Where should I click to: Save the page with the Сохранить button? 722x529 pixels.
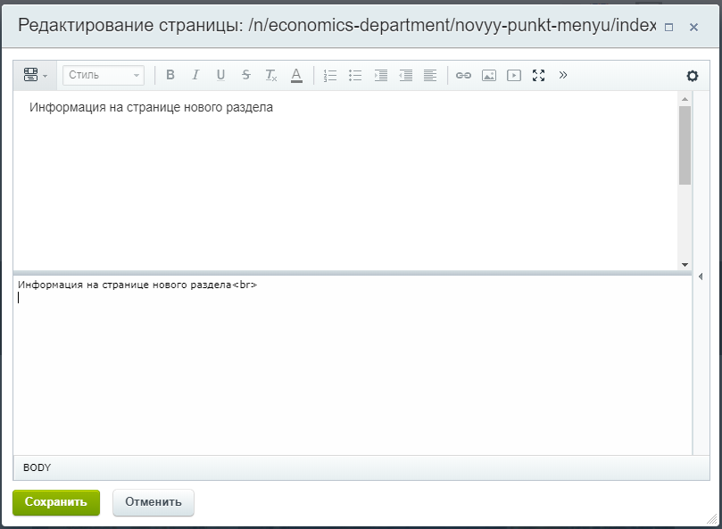(56, 502)
